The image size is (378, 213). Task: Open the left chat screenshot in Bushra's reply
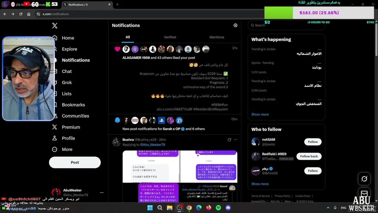pyautogui.click(x=151, y=167)
